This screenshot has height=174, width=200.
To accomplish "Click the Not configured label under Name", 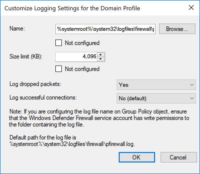I will (x=82, y=43).
